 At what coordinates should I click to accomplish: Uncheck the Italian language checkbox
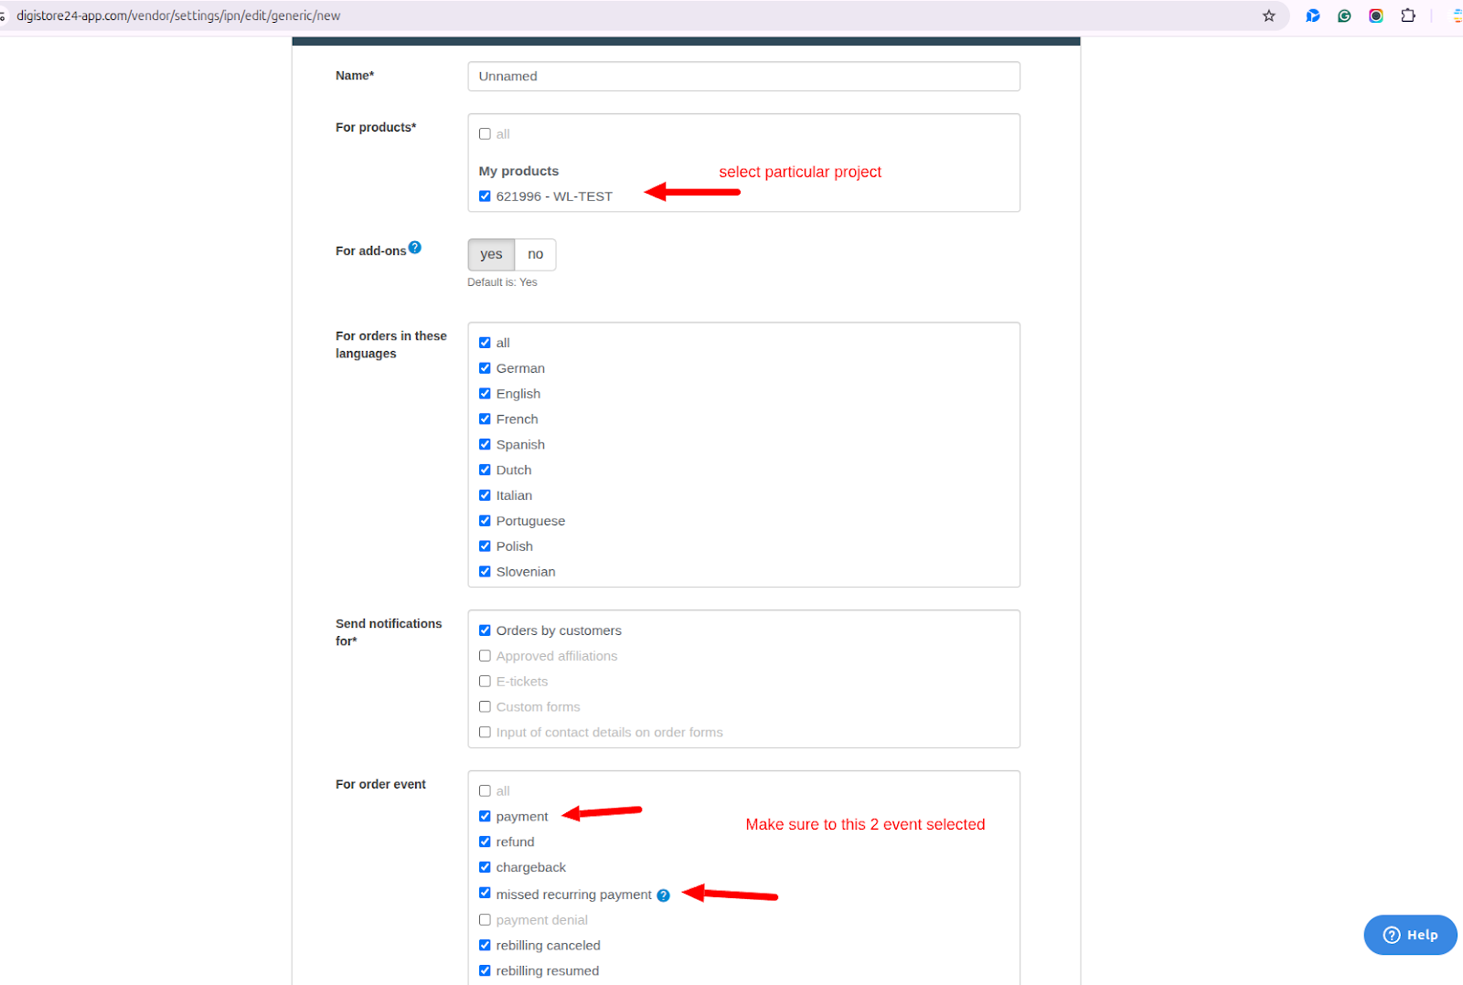pyautogui.click(x=485, y=495)
